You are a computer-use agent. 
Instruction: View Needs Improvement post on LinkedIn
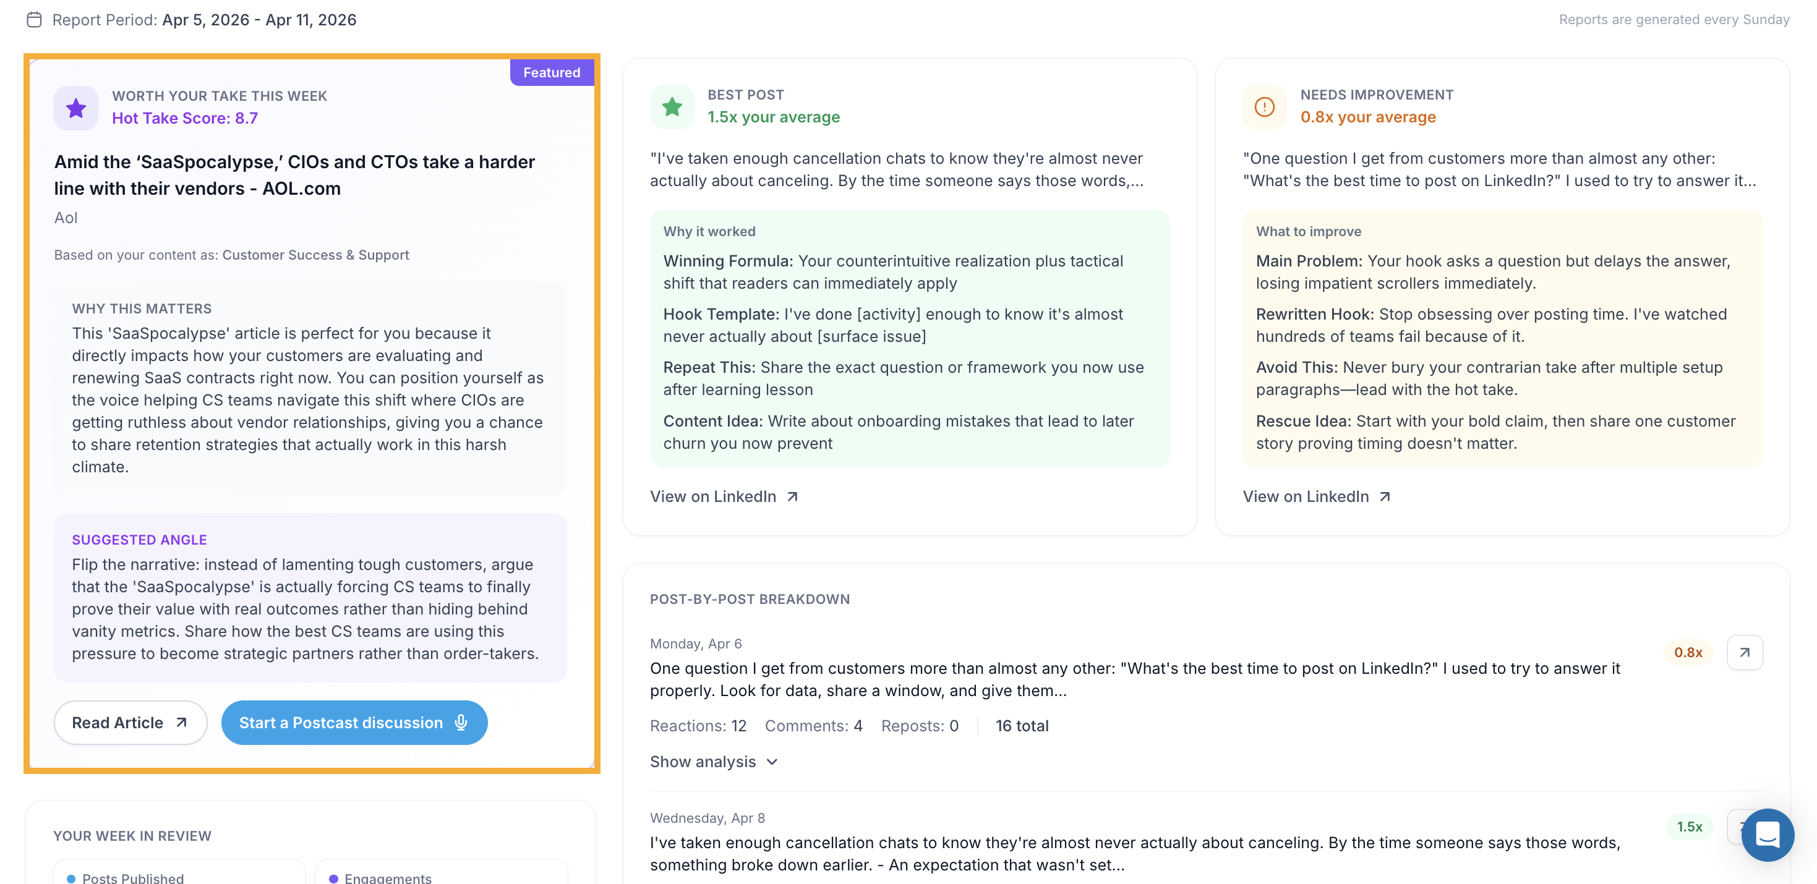coord(1317,496)
